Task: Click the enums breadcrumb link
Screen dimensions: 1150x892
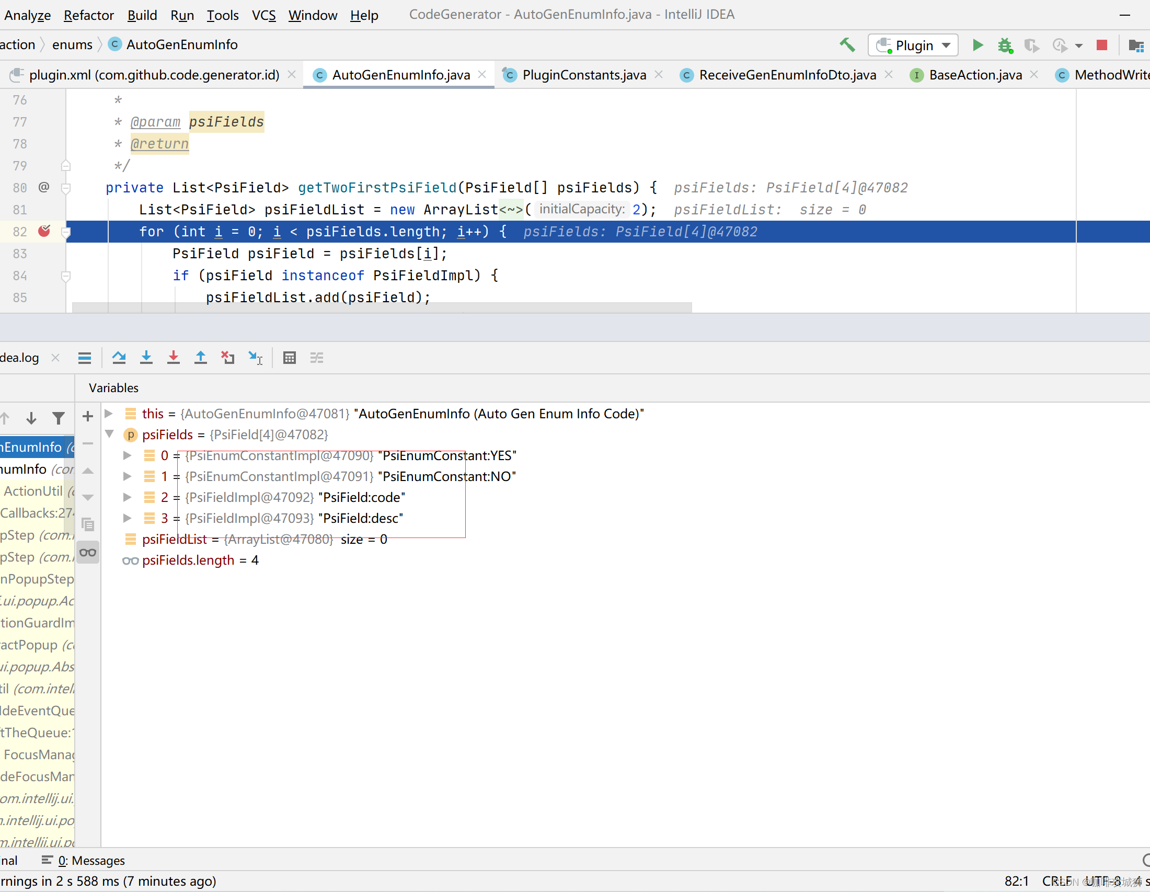Action: click(x=72, y=45)
